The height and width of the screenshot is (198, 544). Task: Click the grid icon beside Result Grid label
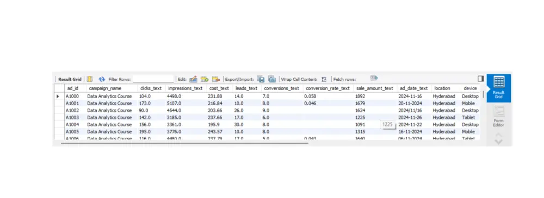click(90, 79)
